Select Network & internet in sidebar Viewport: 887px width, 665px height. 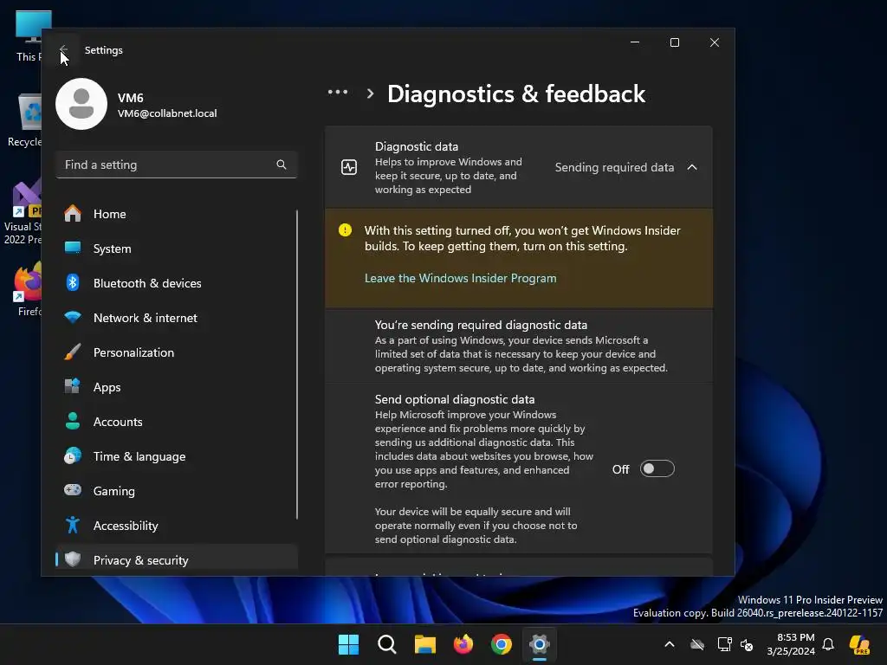177,318
